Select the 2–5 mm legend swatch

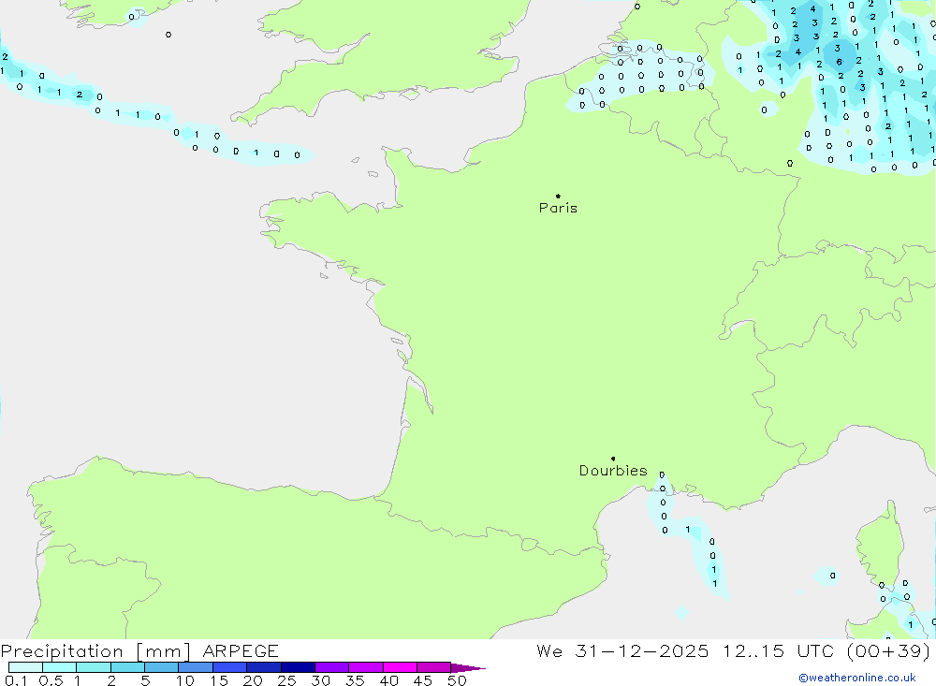tap(127, 667)
